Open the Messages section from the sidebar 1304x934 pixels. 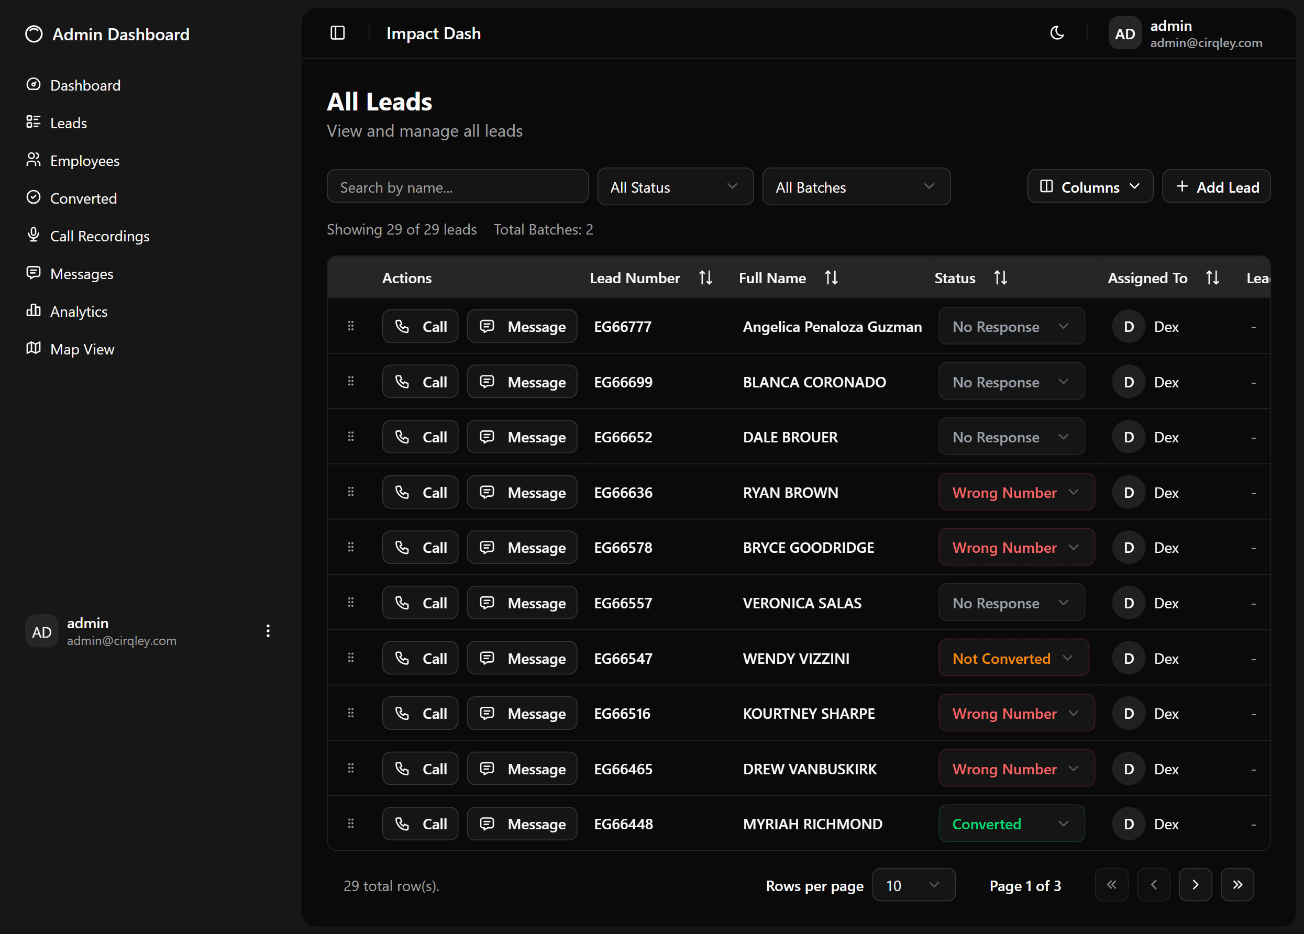point(82,274)
